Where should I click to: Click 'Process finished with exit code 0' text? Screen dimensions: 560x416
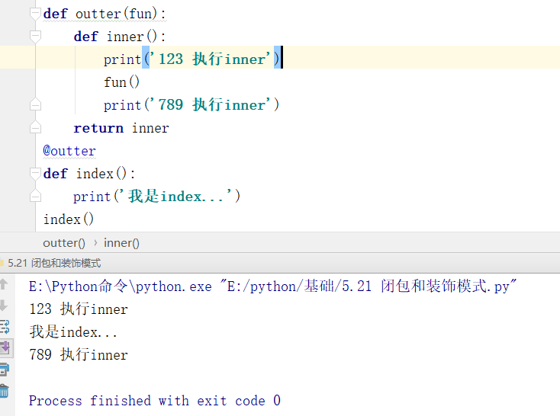click(155, 400)
